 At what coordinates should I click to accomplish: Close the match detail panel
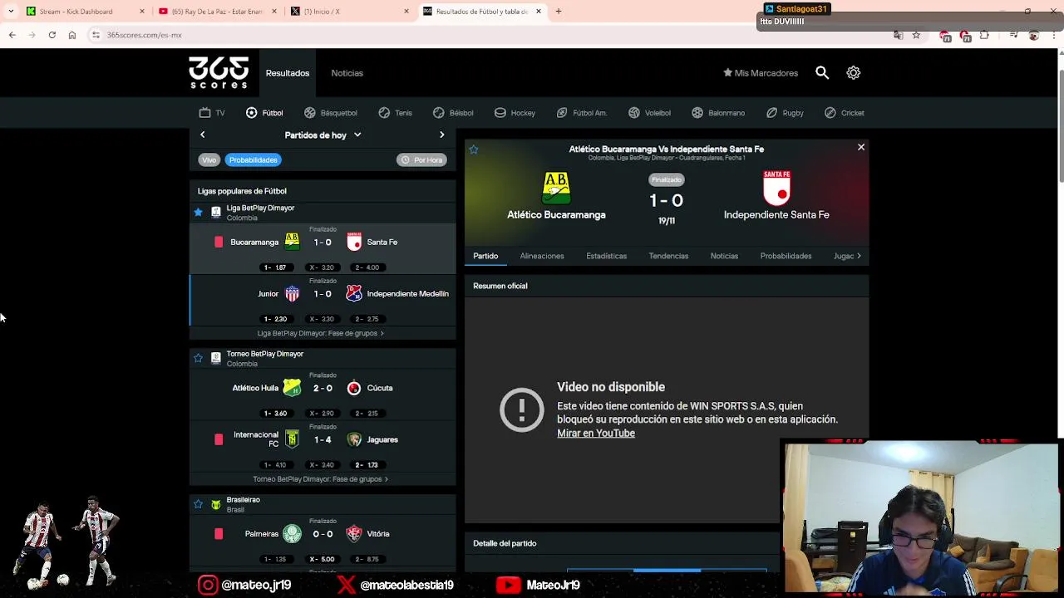861,147
